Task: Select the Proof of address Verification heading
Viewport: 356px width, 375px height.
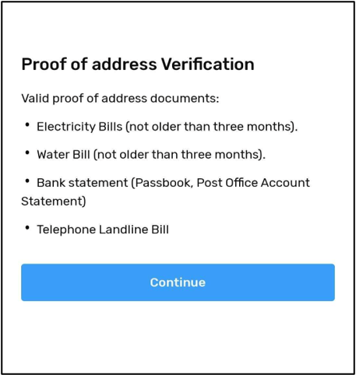Action: click(138, 65)
